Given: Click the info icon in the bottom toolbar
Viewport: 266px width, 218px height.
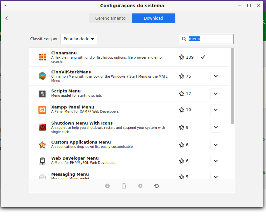Looking at the screenshot, I should pos(107,186).
